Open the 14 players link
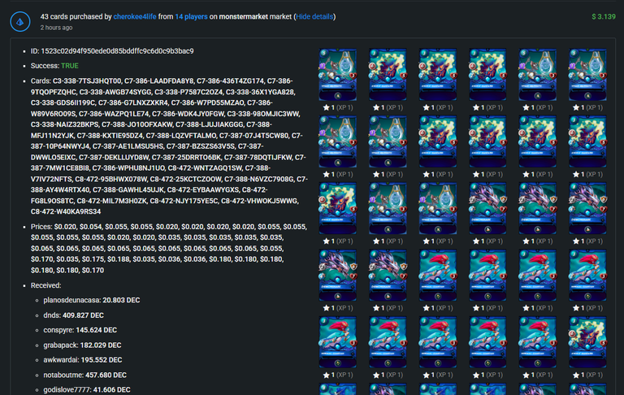The image size is (624, 395). click(191, 17)
